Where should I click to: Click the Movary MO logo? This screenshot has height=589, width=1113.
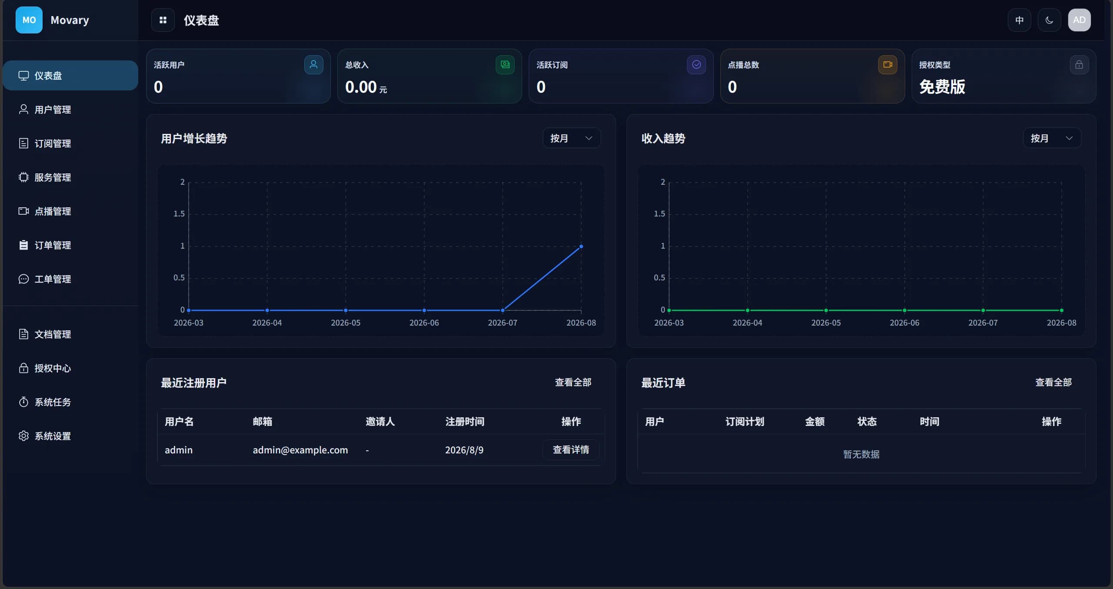click(29, 20)
